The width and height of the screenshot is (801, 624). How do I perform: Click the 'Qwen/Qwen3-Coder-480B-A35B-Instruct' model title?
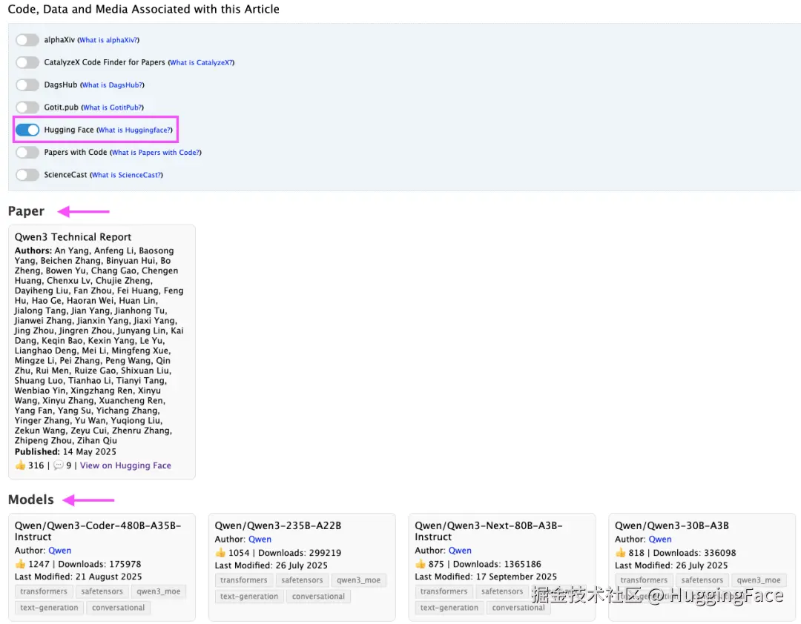pos(98,531)
